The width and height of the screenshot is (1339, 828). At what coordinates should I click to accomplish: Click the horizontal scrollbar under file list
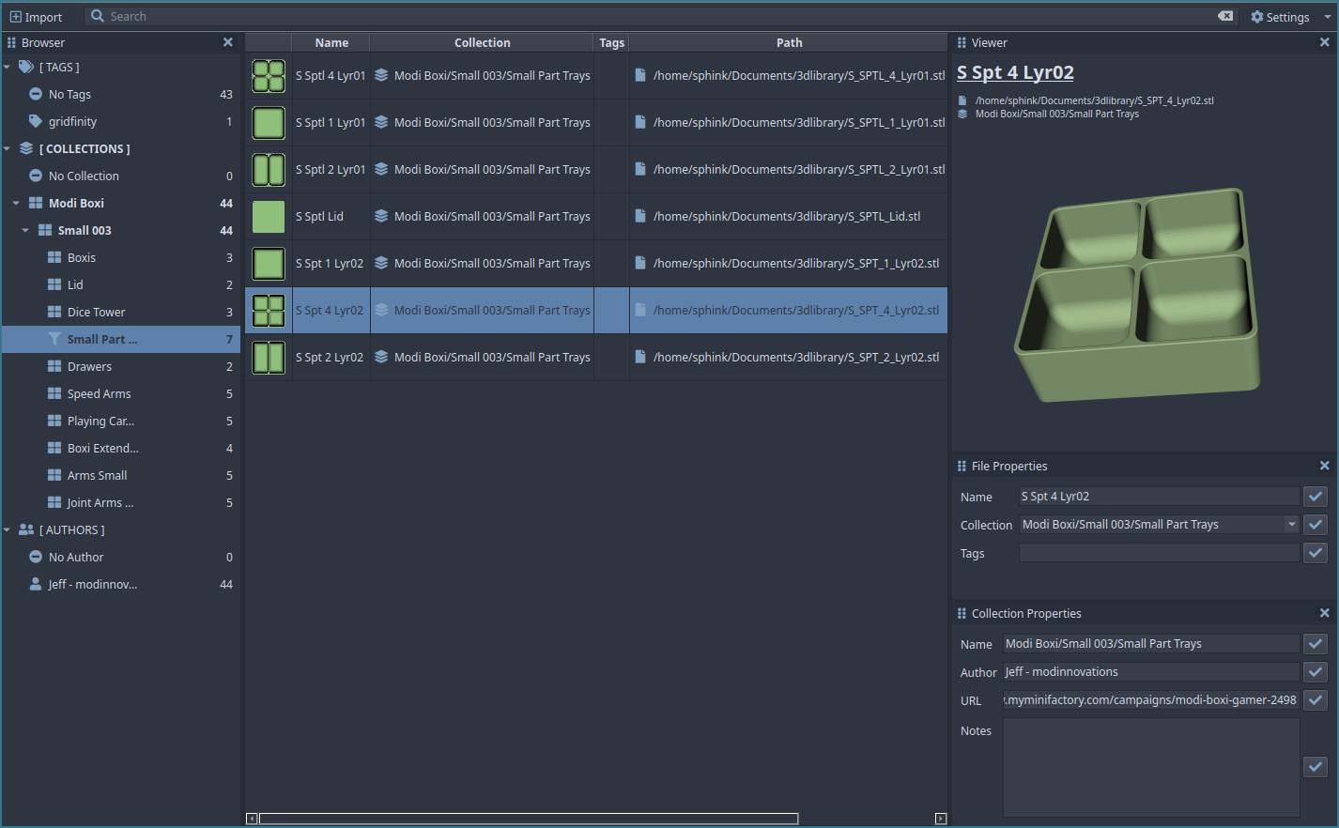pos(528,819)
